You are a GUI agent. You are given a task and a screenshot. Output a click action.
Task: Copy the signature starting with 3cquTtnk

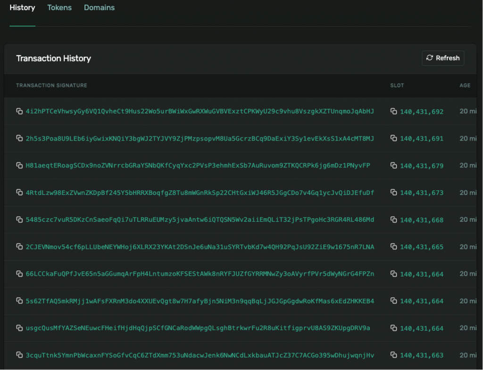tap(19, 355)
